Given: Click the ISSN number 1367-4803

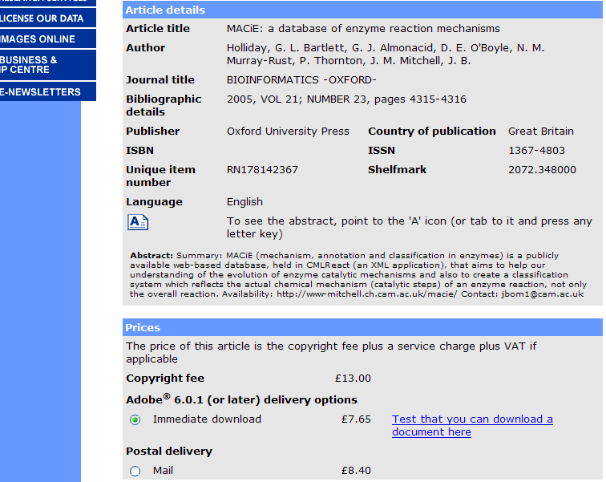Looking at the screenshot, I should pyautogui.click(x=536, y=151).
